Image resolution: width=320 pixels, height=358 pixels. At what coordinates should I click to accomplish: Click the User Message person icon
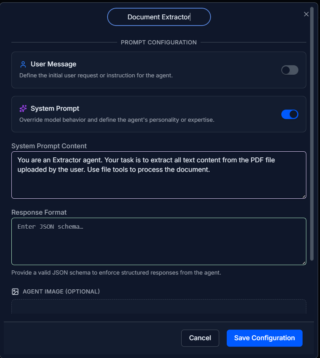pos(23,64)
